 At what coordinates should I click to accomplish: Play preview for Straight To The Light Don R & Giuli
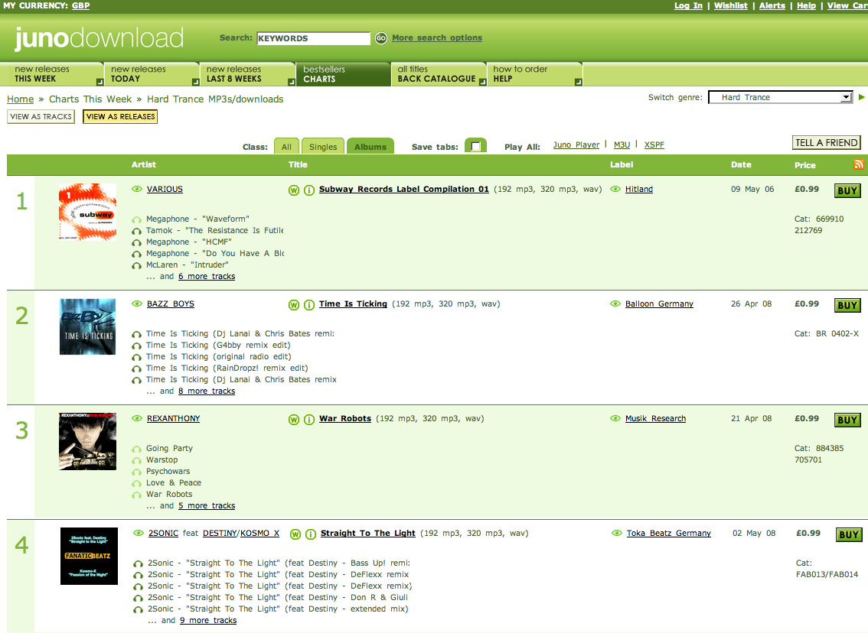(x=139, y=598)
